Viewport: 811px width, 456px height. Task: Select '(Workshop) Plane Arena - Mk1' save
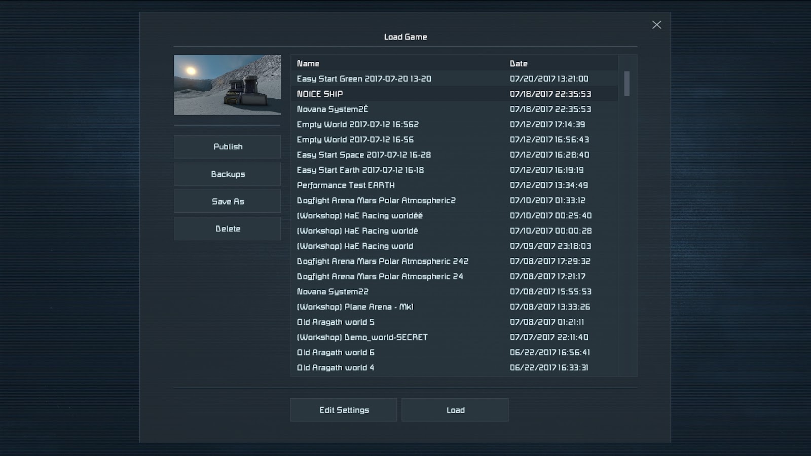coord(454,307)
